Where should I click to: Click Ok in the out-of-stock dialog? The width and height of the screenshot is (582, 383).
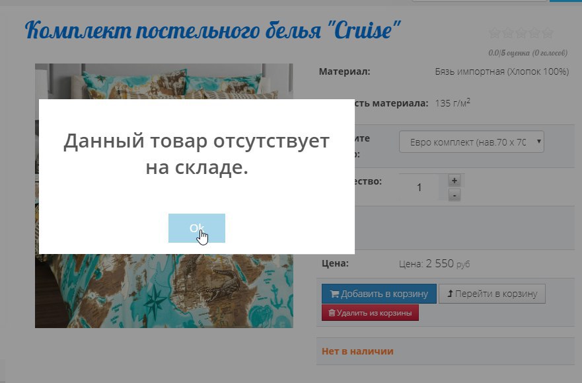point(197,228)
